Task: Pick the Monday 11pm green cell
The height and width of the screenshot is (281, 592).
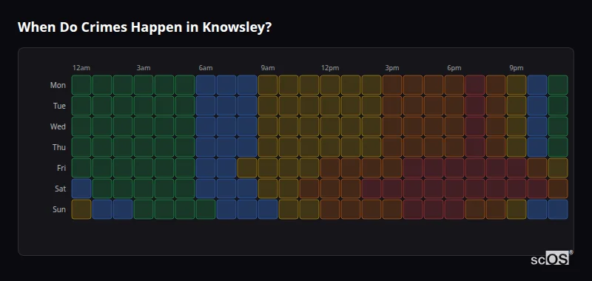Action: 558,85
